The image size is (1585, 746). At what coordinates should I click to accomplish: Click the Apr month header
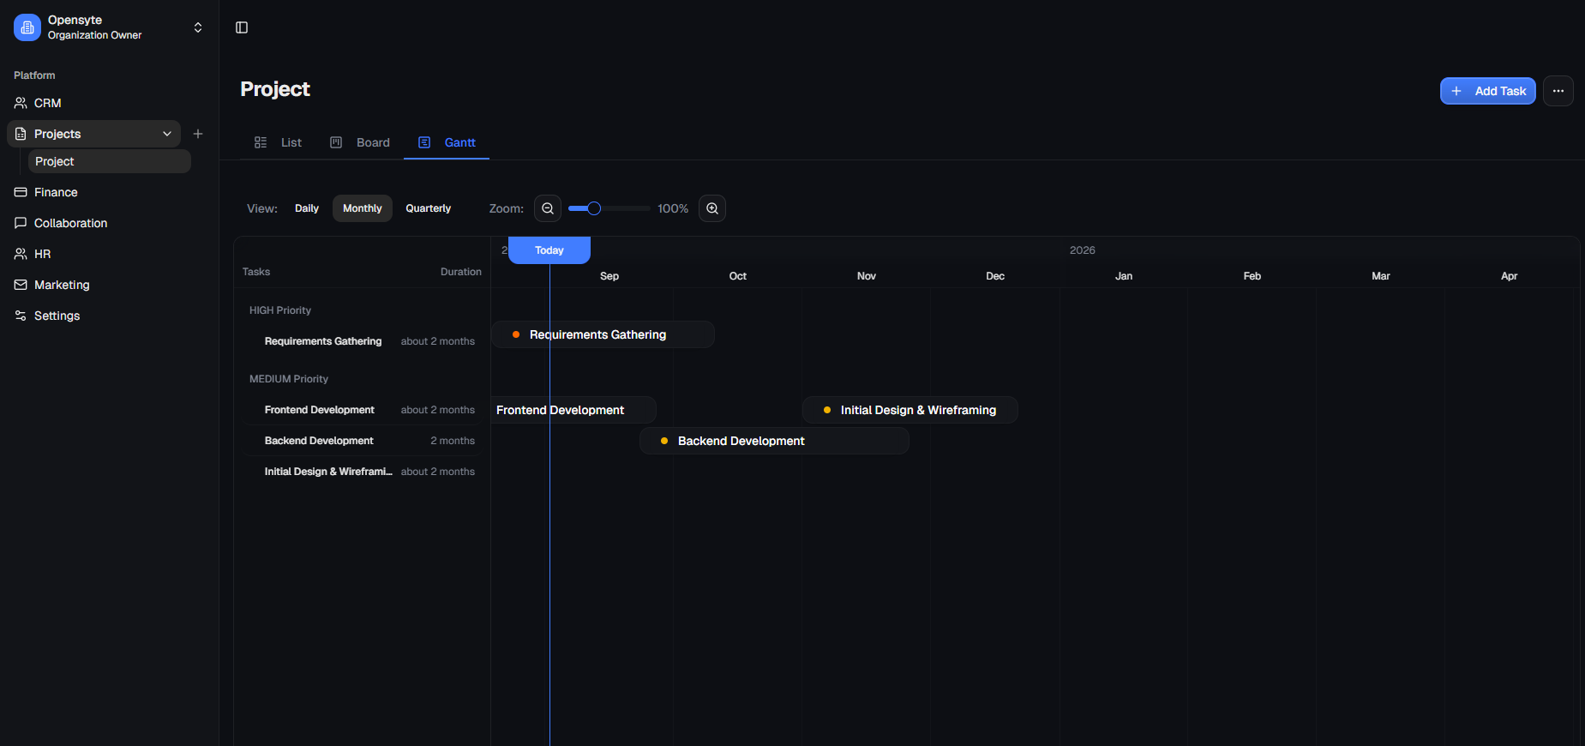(1510, 276)
